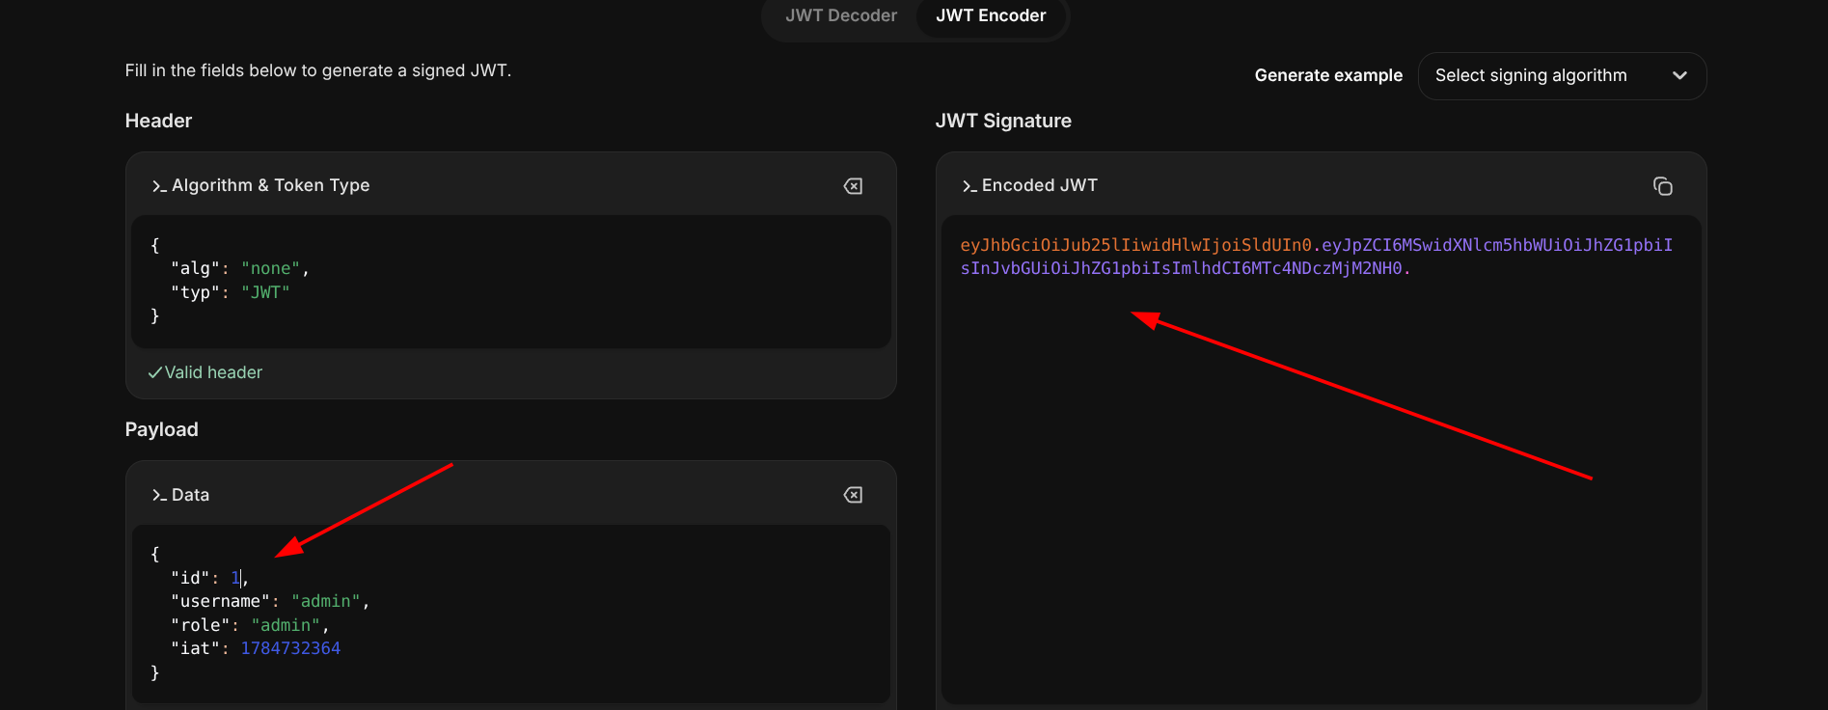Image resolution: width=1828 pixels, height=710 pixels.
Task: Open the Select signing algorithm dropdown
Action: coord(1562,75)
